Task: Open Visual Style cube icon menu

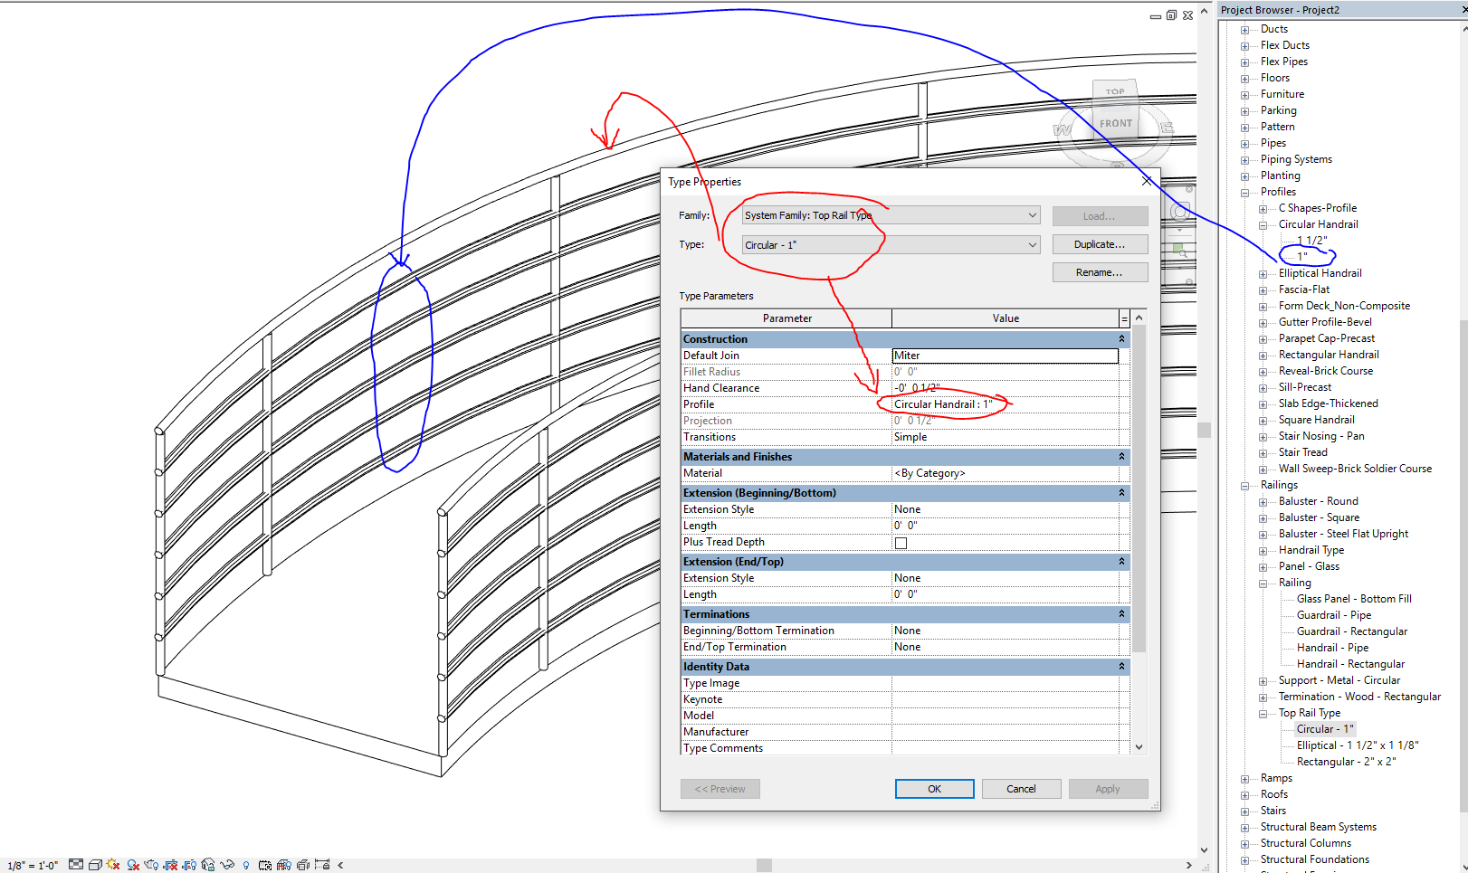Action: 95,865
